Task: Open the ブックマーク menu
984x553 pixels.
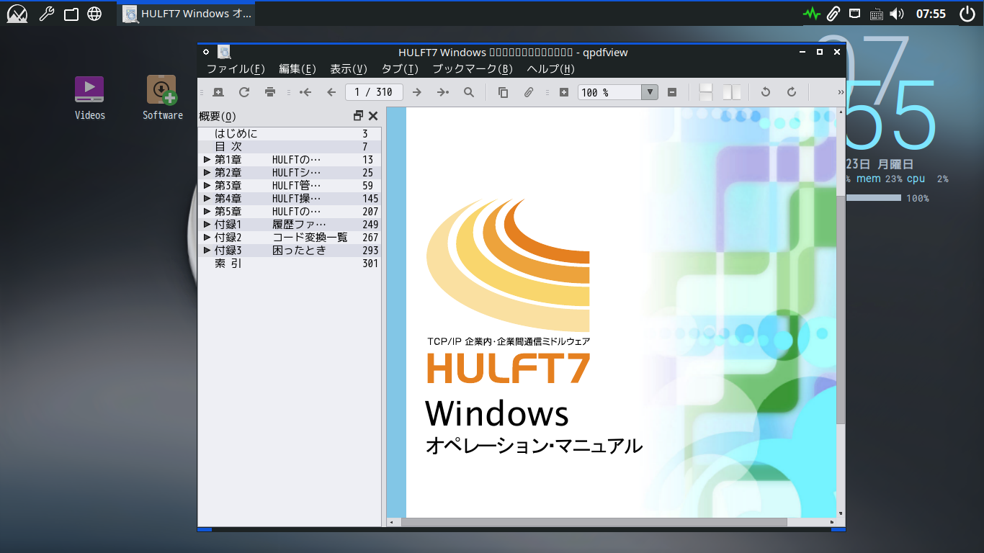Action: pyautogui.click(x=473, y=69)
